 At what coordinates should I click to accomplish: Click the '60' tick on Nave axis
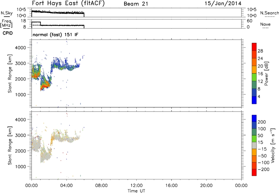(x=250, y=21)
